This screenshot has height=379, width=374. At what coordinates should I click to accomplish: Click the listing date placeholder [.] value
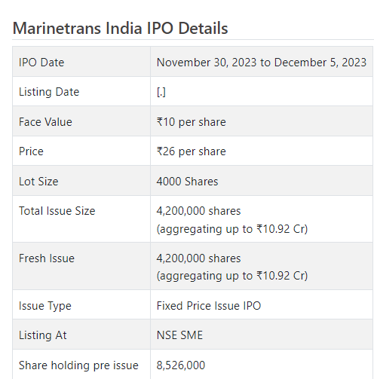click(x=161, y=92)
